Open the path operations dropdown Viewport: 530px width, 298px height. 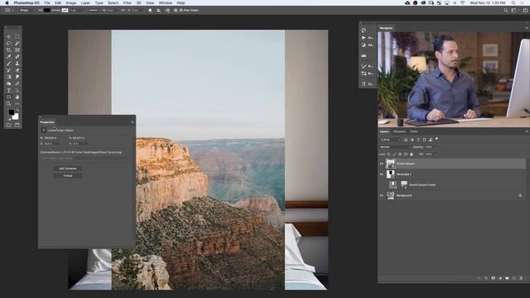pyautogui.click(x=151, y=11)
